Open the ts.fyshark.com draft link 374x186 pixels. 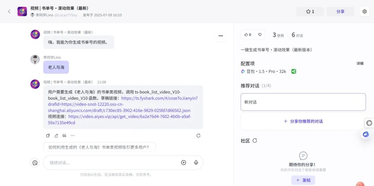(123, 104)
